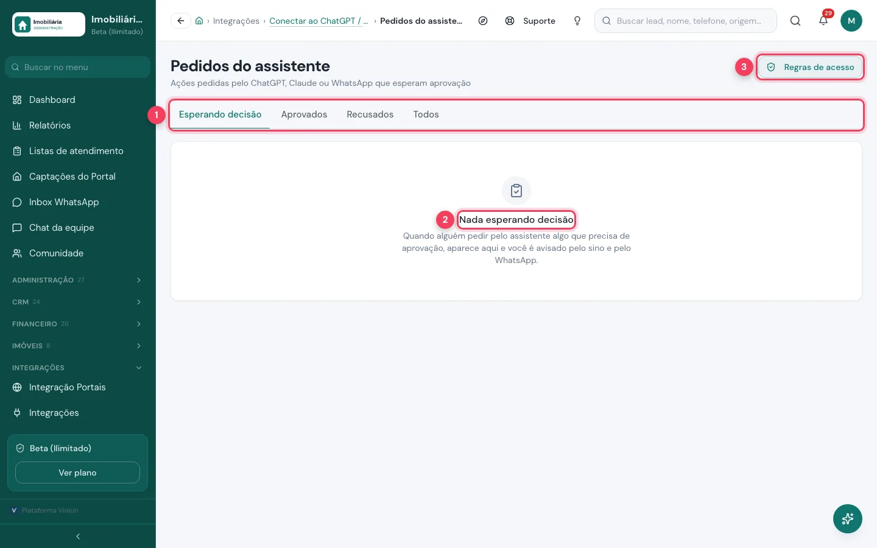Open the user avatar M menu
Screen dimensions: 877x548
pos(851,21)
